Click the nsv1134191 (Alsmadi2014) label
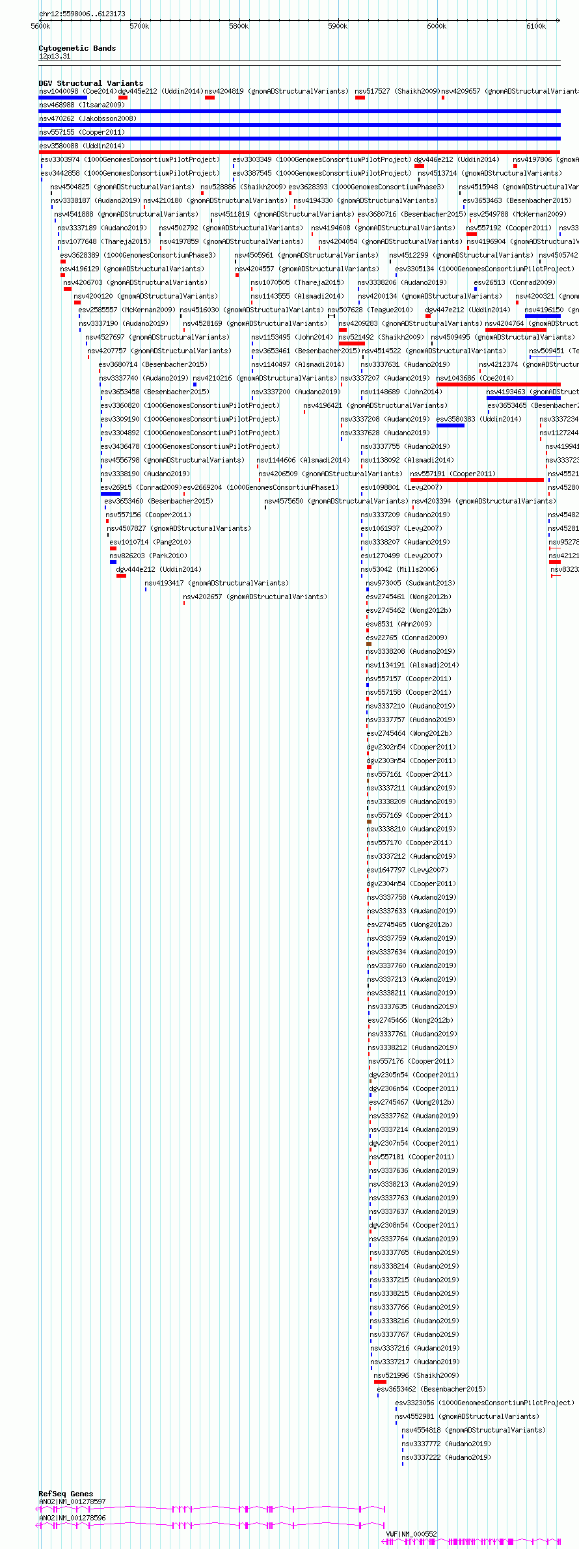 [x=413, y=665]
